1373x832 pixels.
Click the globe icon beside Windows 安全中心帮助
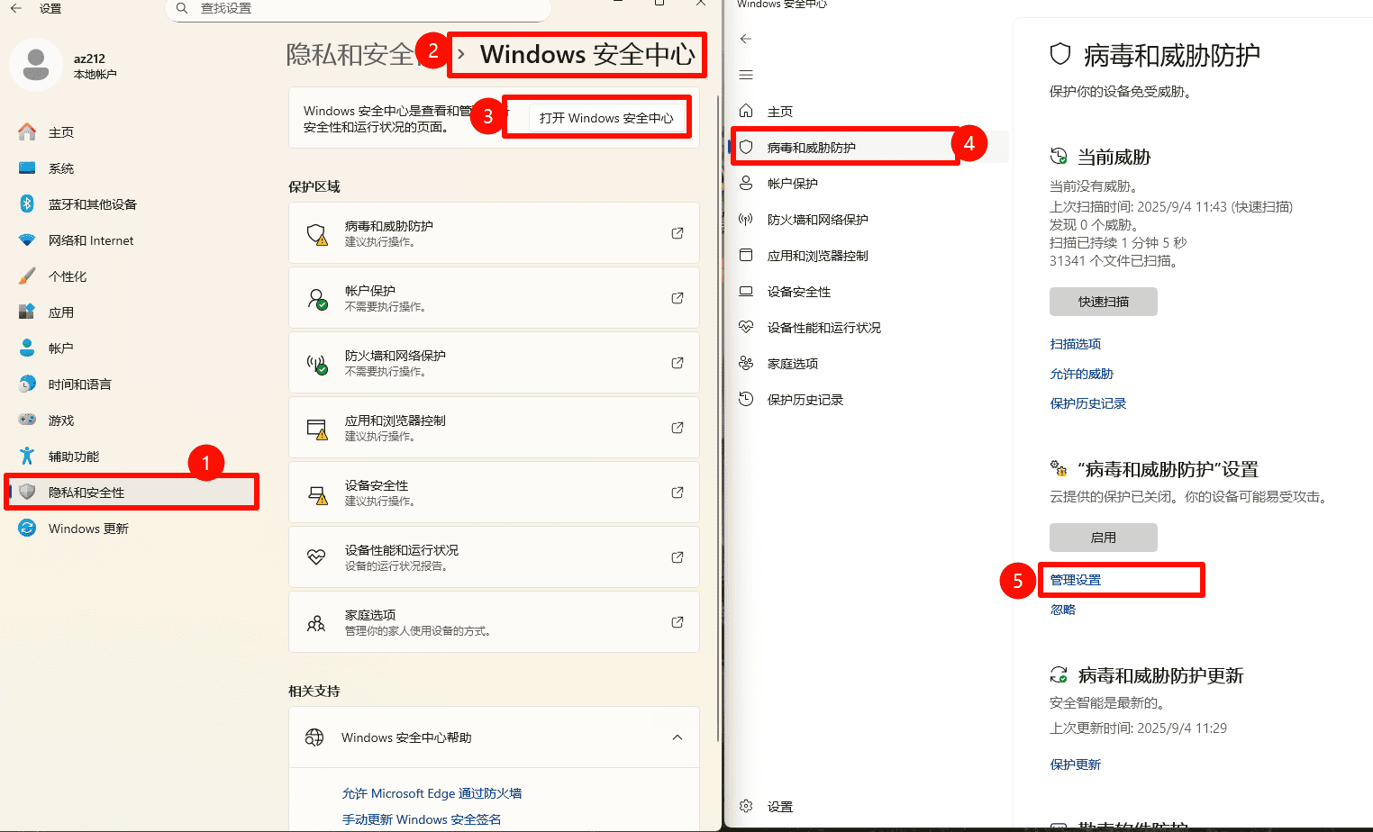click(314, 737)
